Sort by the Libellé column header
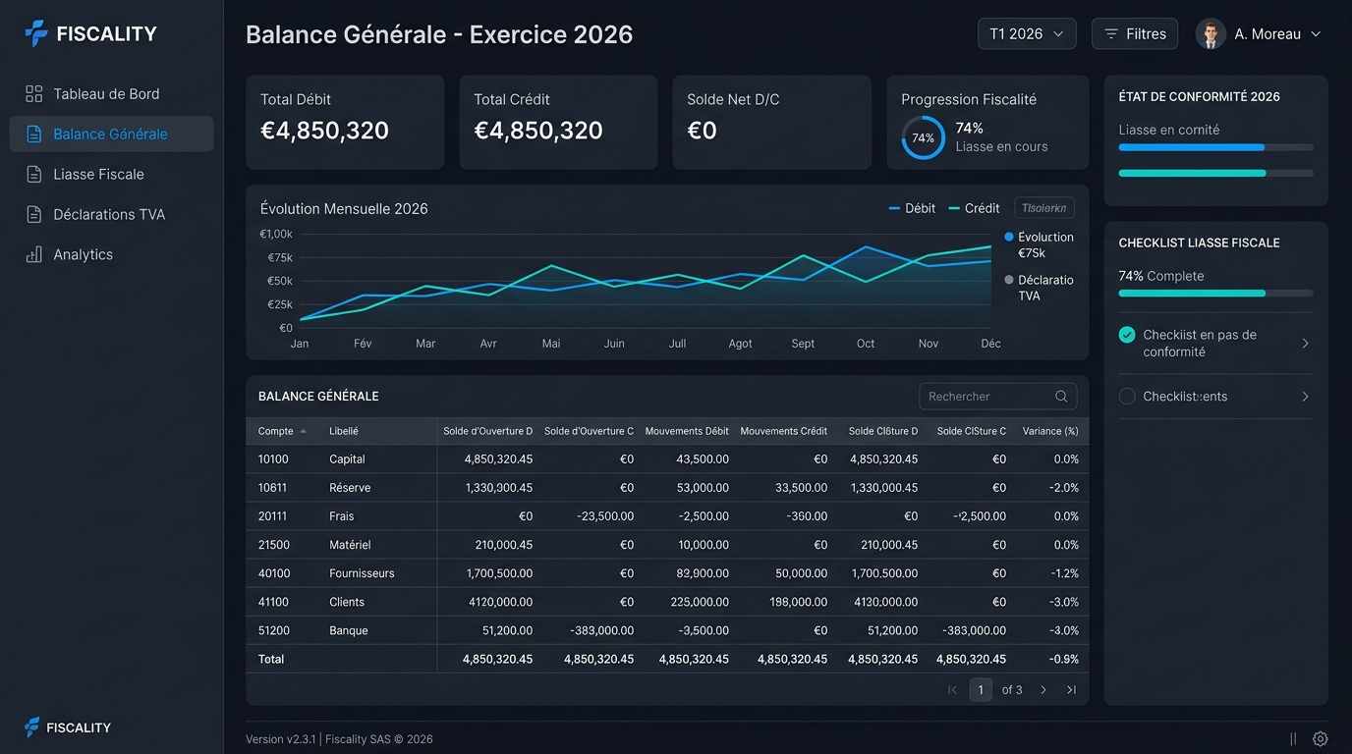The height and width of the screenshot is (754, 1352). pos(344,431)
